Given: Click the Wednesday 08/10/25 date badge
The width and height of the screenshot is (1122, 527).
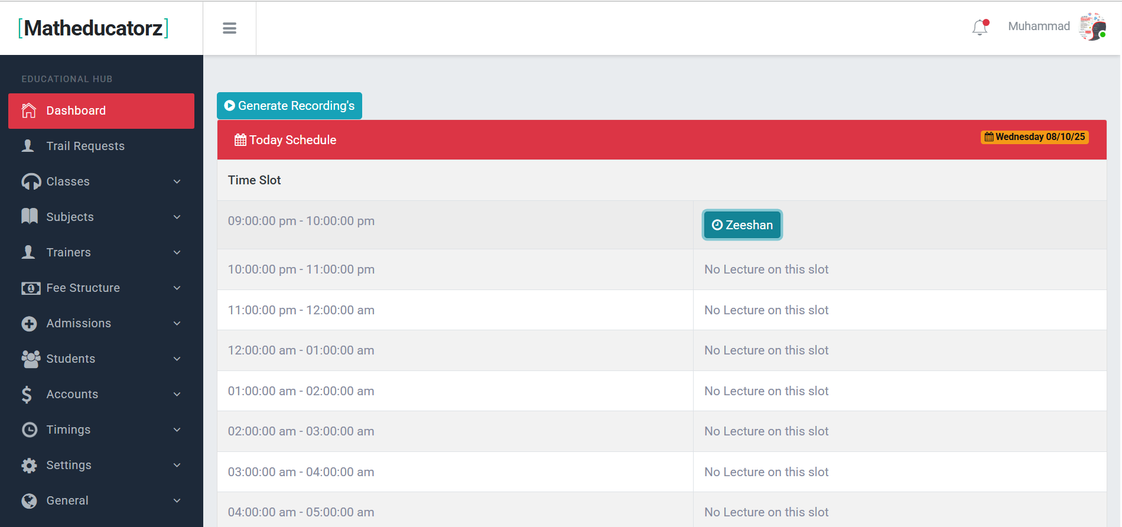Looking at the screenshot, I should (1035, 137).
